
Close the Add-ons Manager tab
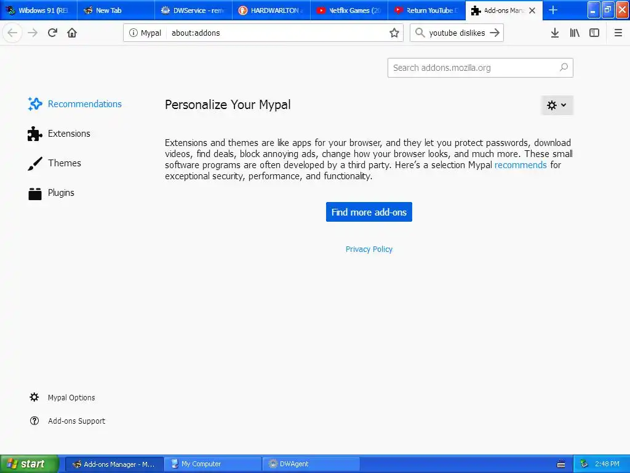tap(532, 10)
